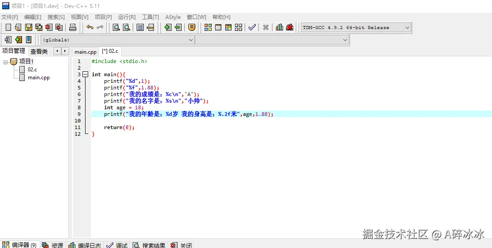Click the green-plus Toggle bookmark icon

pos(19,40)
